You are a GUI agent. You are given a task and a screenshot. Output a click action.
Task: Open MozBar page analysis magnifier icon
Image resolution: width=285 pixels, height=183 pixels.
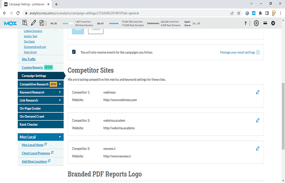[25, 23]
